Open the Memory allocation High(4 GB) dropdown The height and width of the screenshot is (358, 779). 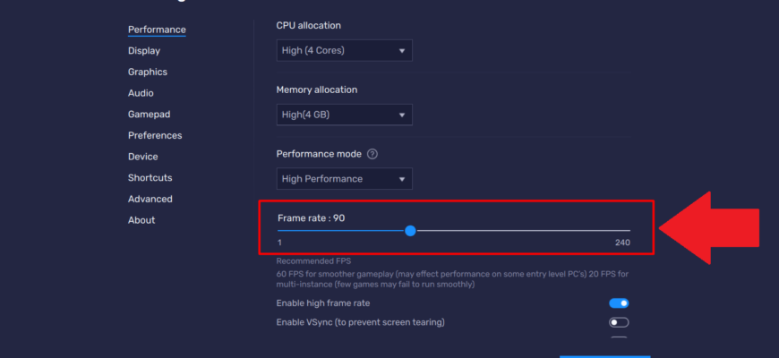tap(345, 115)
